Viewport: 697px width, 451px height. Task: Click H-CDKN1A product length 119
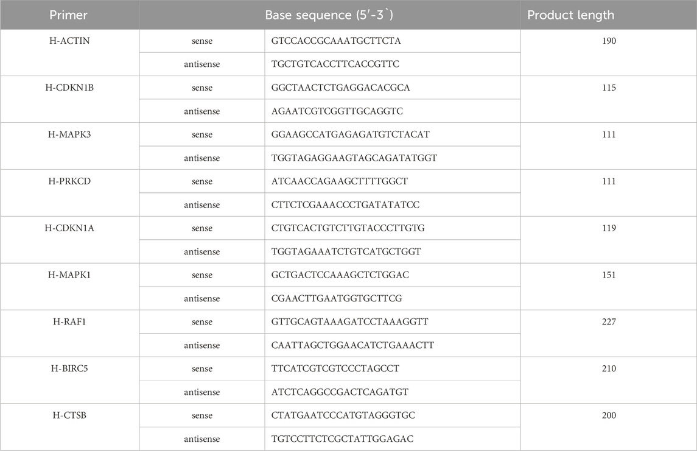pyautogui.click(x=609, y=228)
